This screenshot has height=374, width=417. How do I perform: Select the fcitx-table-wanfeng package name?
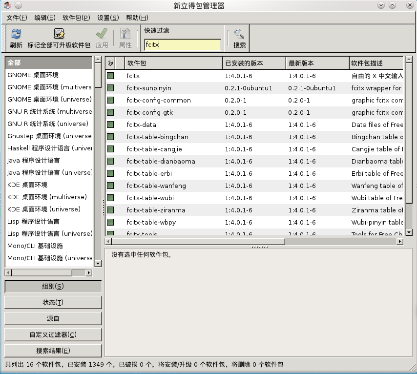156,186
